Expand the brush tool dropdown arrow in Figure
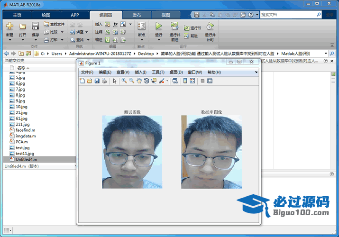 click(x=167, y=81)
